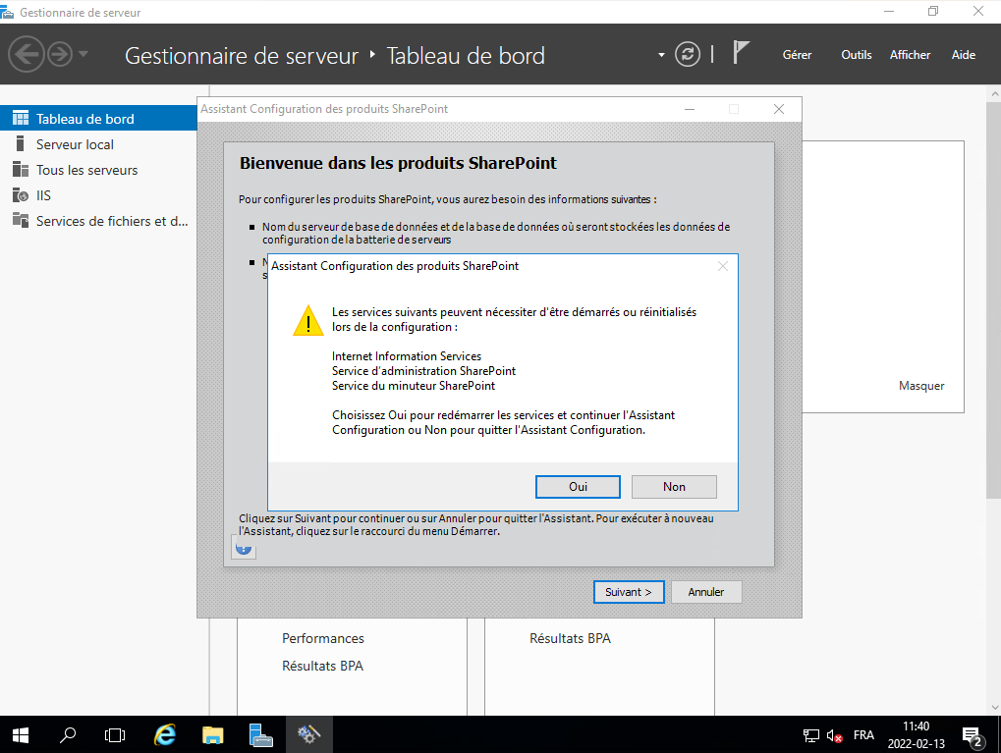Open File Explorer from the taskbar

[212, 735]
